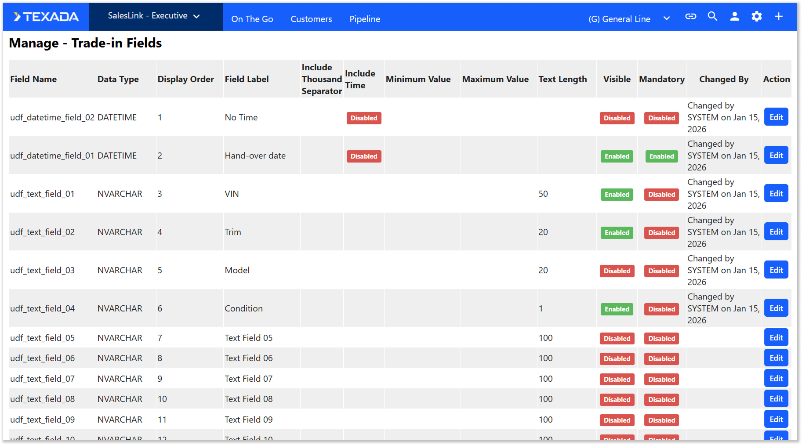
Task: Open the settings gear icon
Action: coord(756,16)
